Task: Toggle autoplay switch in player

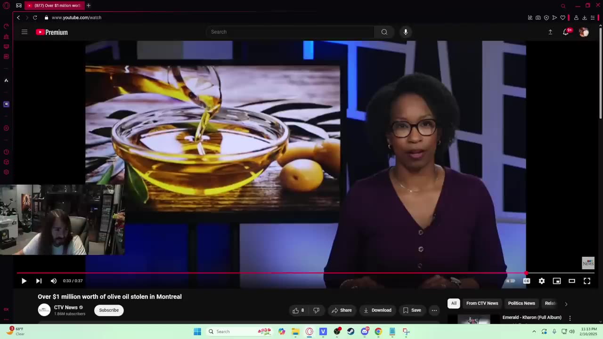Action: point(511,281)
